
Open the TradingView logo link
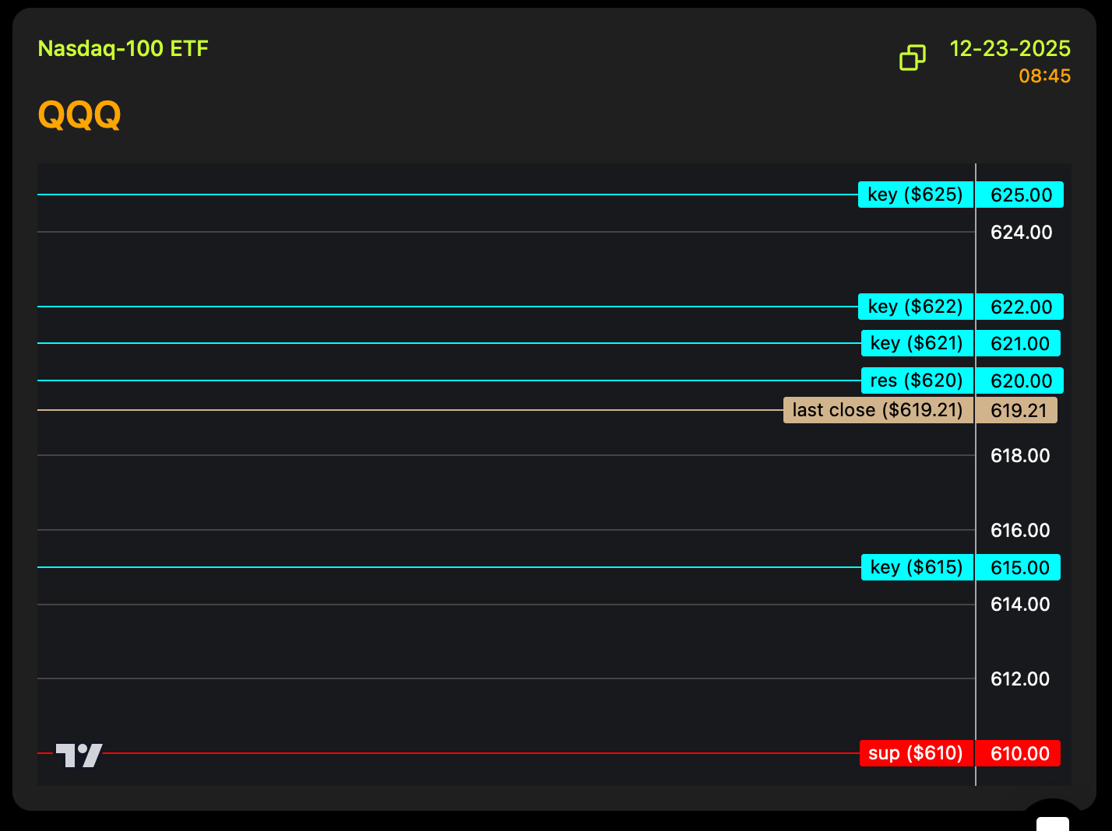click(x=79, y=755)
